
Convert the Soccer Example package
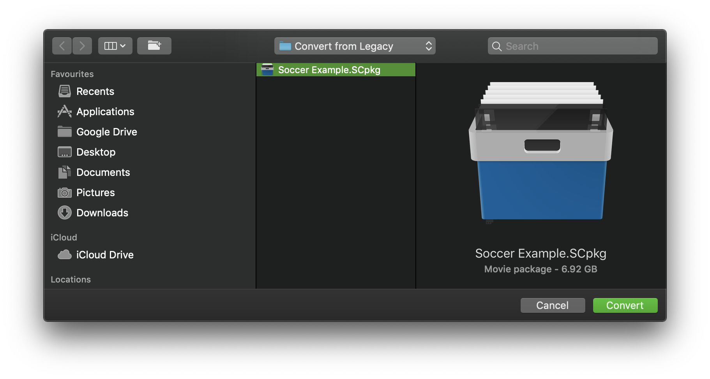(x=625, y=305)
